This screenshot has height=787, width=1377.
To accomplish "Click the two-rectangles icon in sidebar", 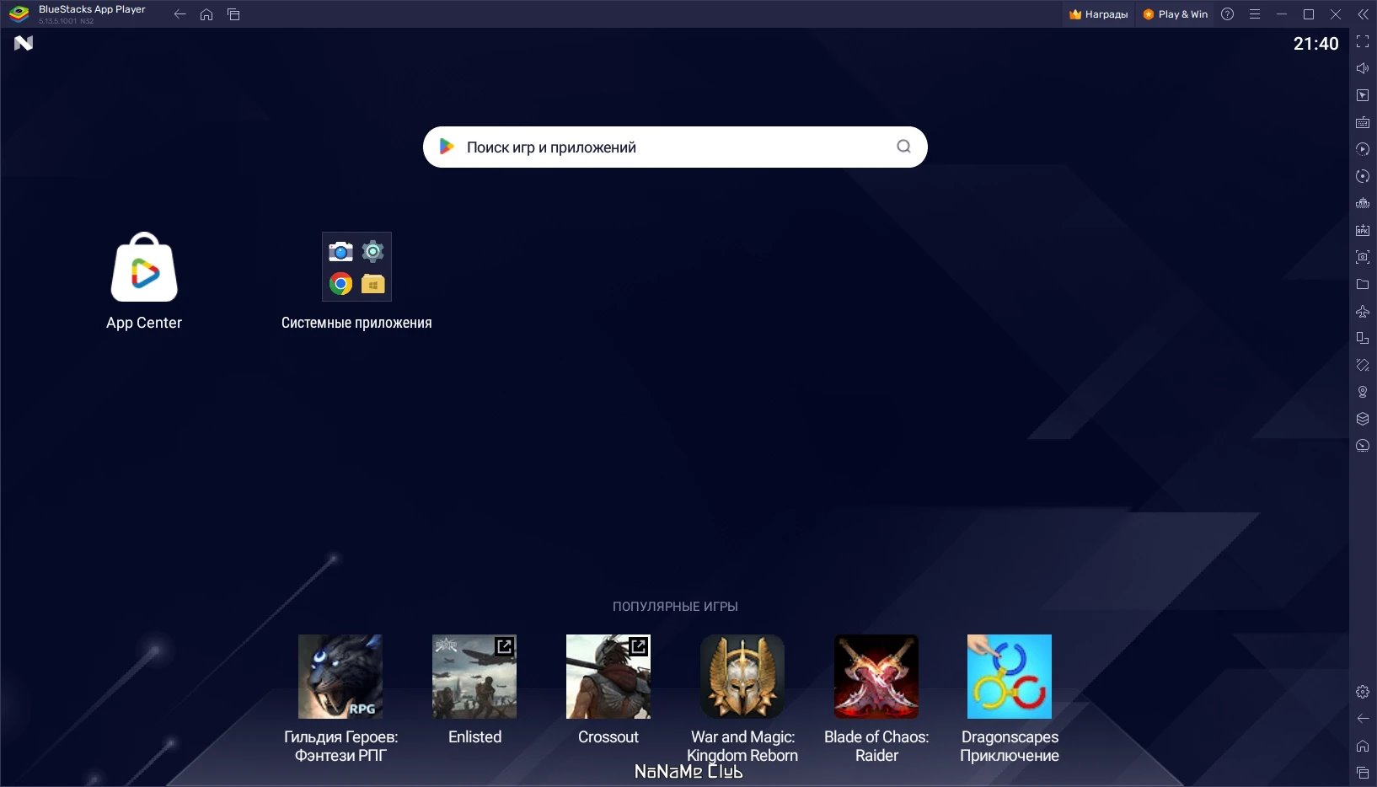I will tap(1363, 338).
